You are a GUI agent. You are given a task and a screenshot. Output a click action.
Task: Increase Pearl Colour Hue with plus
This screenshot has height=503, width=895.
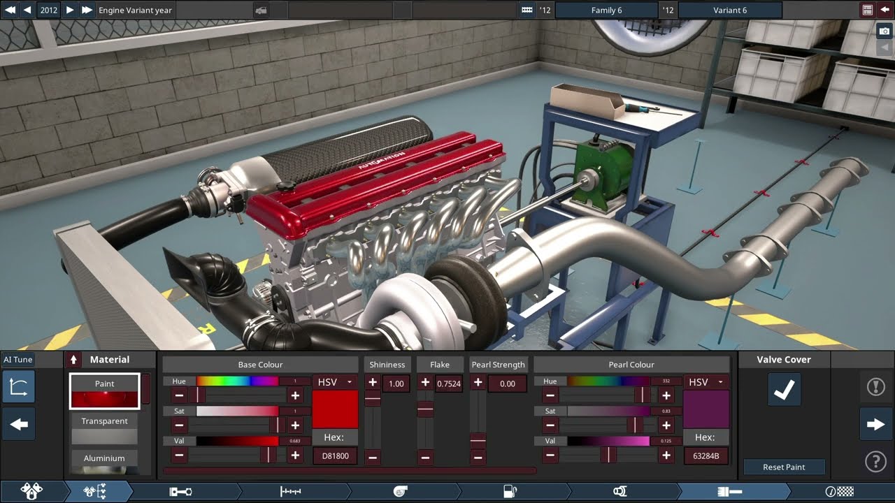666,395
